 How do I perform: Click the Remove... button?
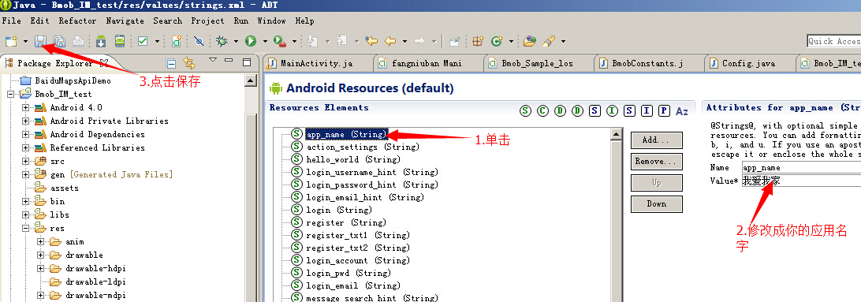(x=656, y=162)
